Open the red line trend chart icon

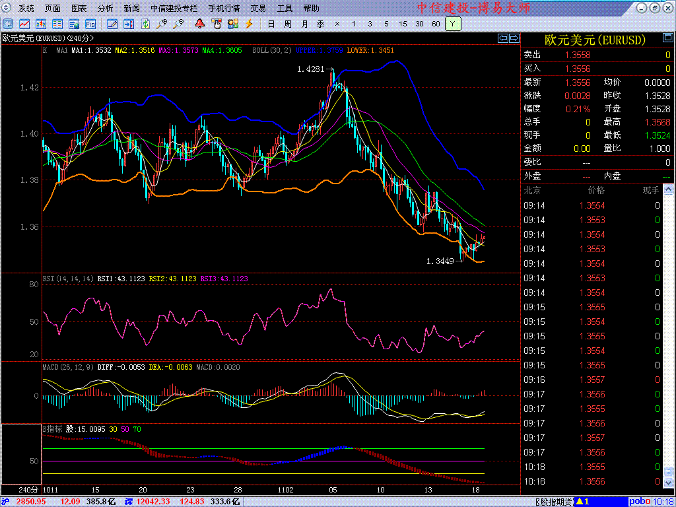pyautogui.click(x=24, y=24)
